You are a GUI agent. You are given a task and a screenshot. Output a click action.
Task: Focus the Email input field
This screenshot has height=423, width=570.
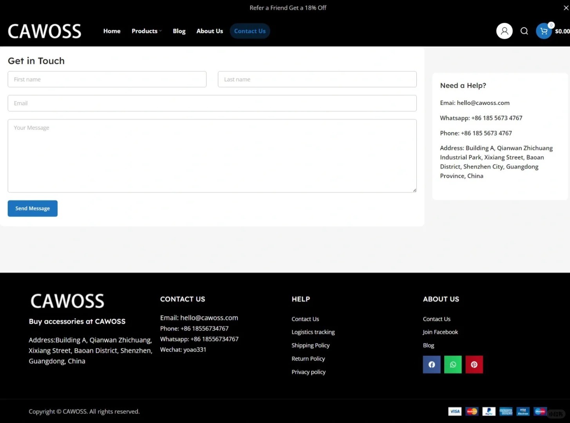pos(212,103)
